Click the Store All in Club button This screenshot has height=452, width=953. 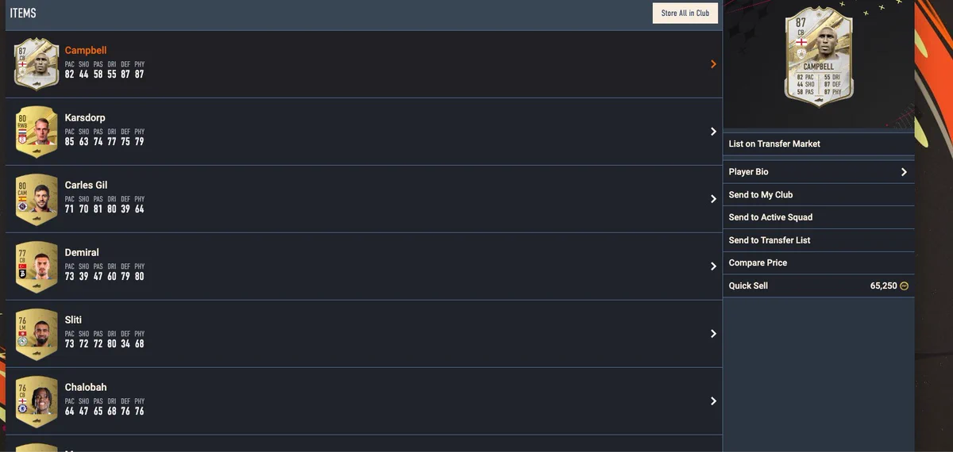[x=685, y=13]
